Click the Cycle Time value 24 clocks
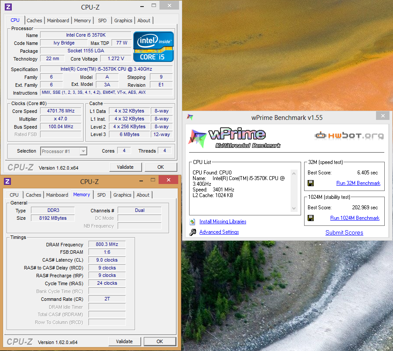The width and height of the screenshot is (393, 351). 107,283
